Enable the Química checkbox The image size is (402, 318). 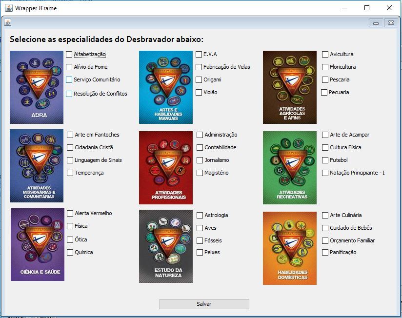[70, 253]
